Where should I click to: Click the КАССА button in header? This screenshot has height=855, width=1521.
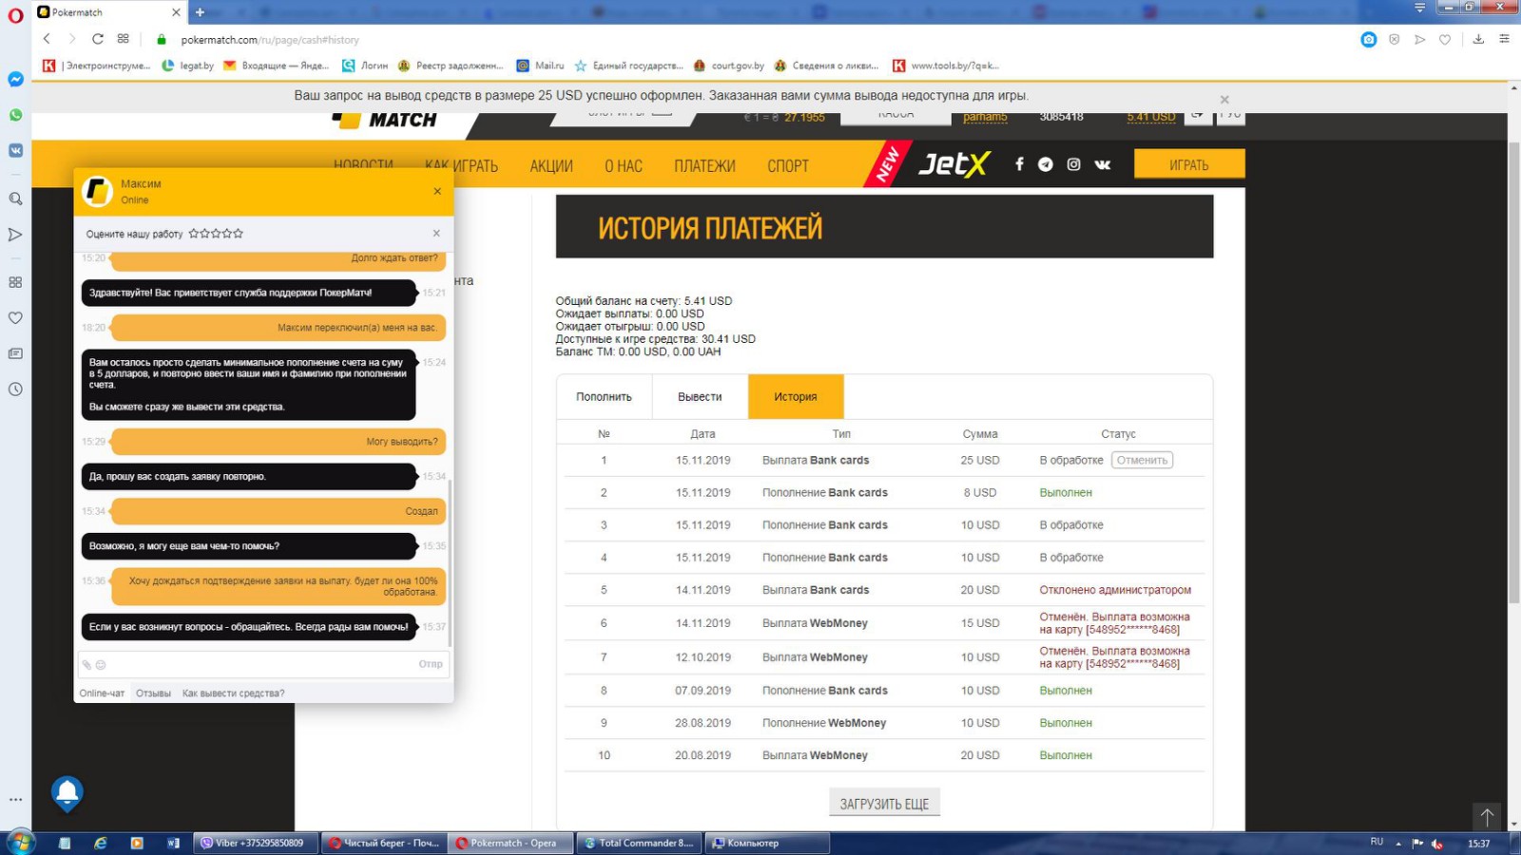click(x=896, y=118)
